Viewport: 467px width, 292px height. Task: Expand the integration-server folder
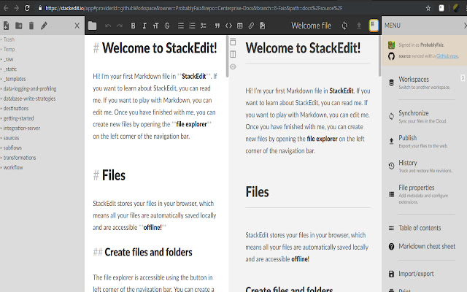(x=22, y=128)
